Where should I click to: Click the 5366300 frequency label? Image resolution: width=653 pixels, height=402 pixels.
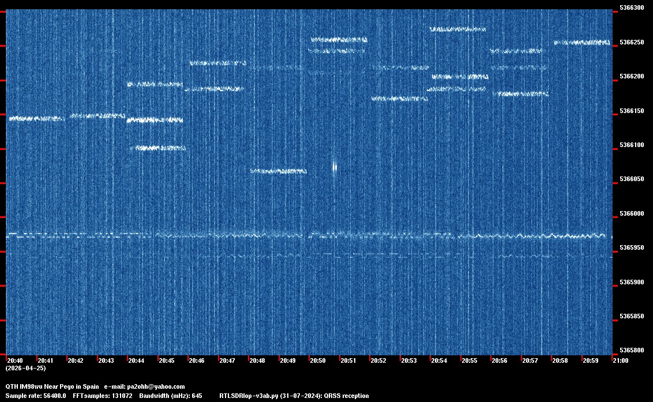pyautogui.click(x=631, y=8)
